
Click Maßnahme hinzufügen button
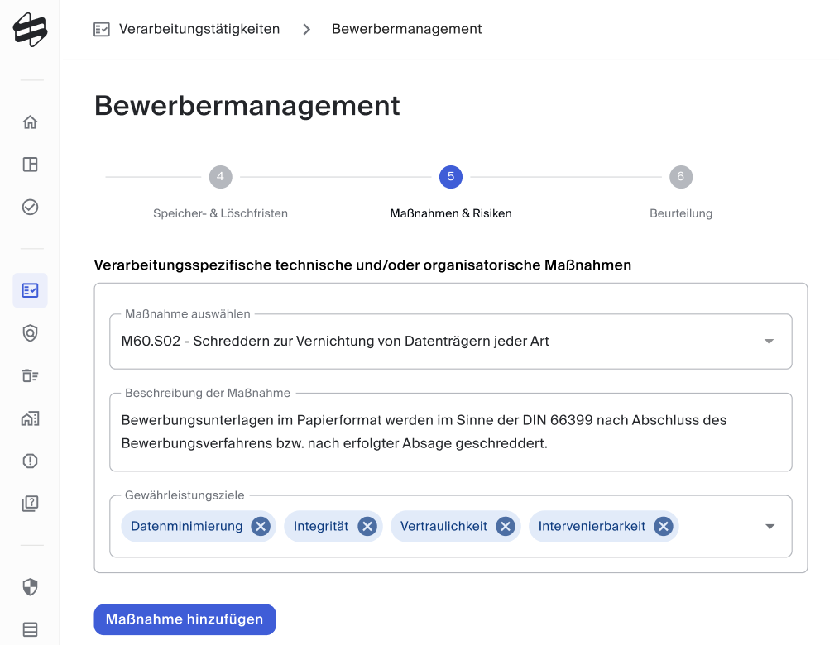point(185,619)
